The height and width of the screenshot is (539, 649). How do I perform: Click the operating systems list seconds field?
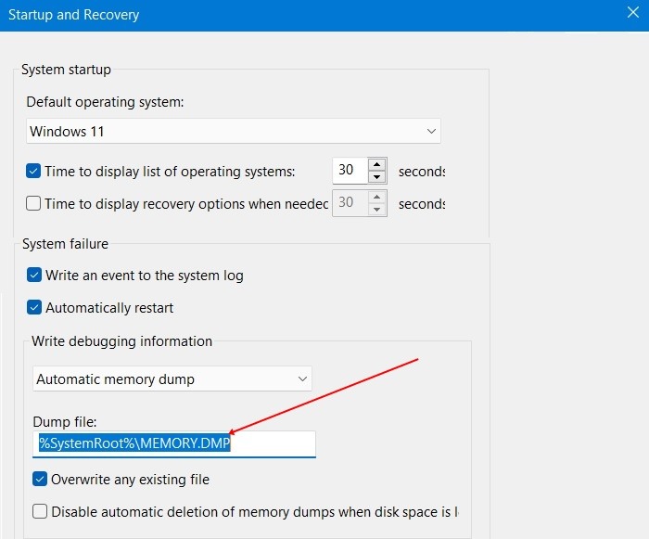click(349, 171)
